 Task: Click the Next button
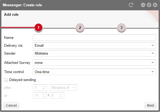150,105
